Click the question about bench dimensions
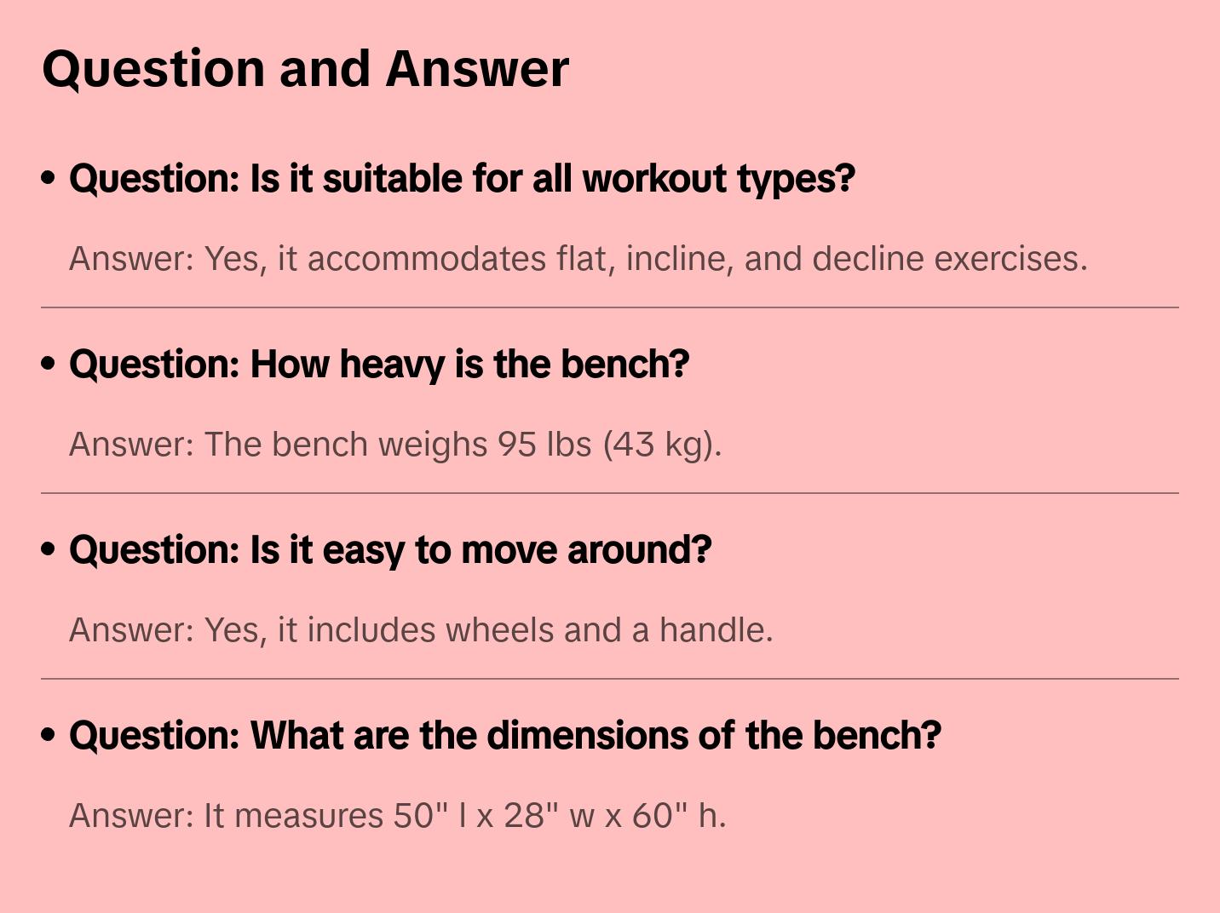 pyautogui.click(x=505, y=736)
